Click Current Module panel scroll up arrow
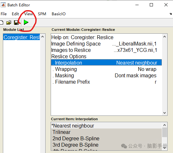Image resolution: width=173 pixels, height=153 pixels. [164, 37]
